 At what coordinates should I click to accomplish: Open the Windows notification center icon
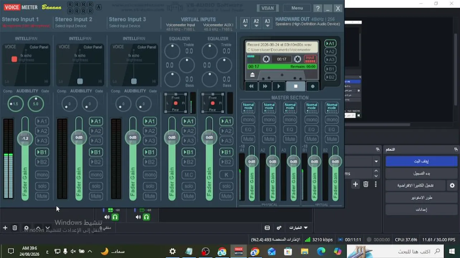11,252
